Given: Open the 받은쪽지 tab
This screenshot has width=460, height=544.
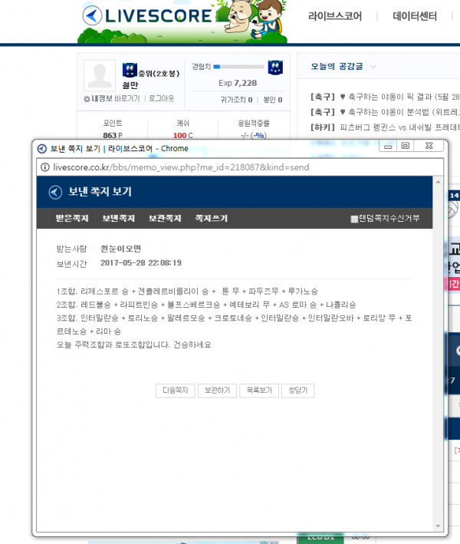Looking at the screenshot, I should tap(72, 219).
